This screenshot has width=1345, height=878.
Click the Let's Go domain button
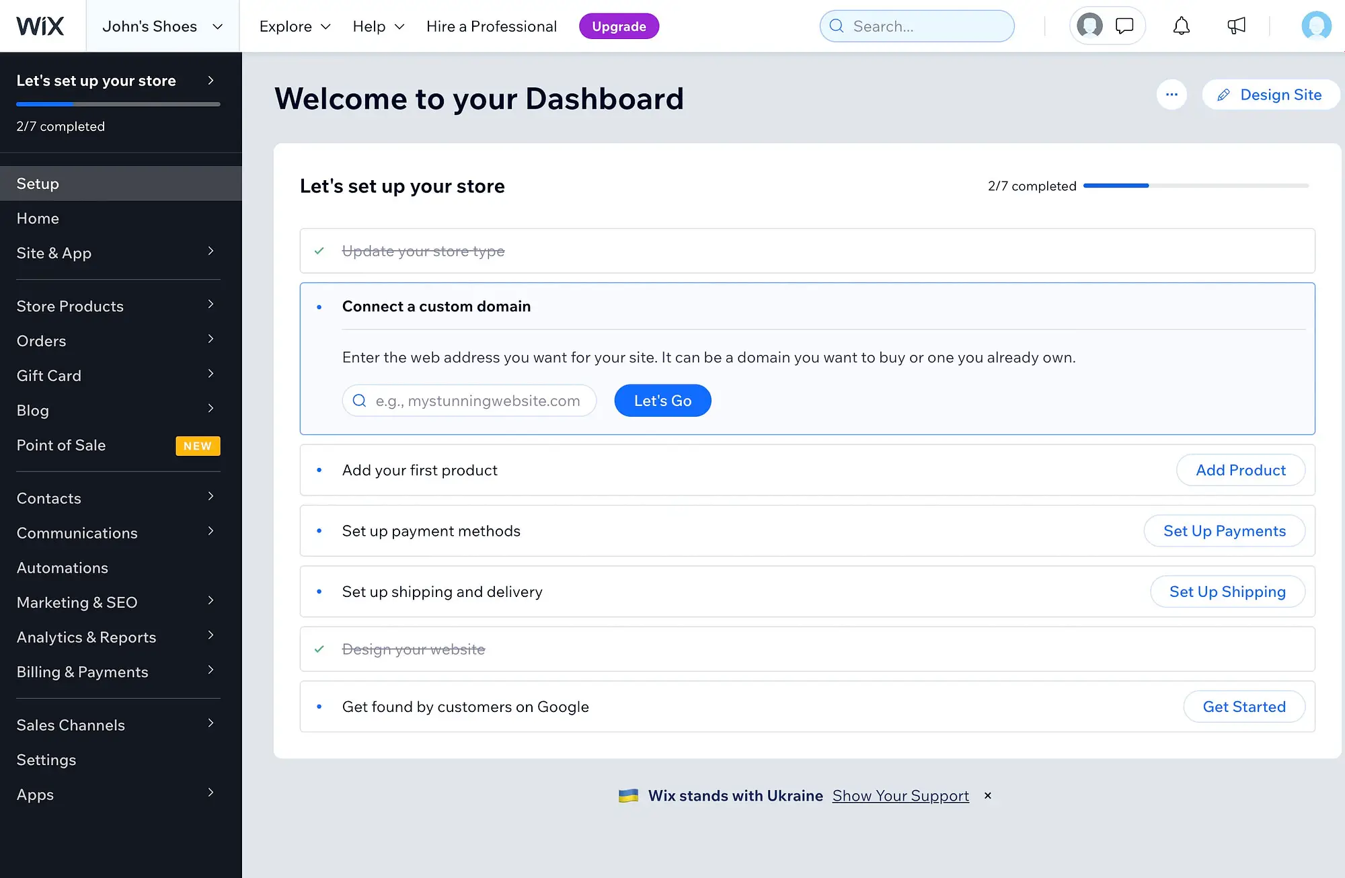662,400
